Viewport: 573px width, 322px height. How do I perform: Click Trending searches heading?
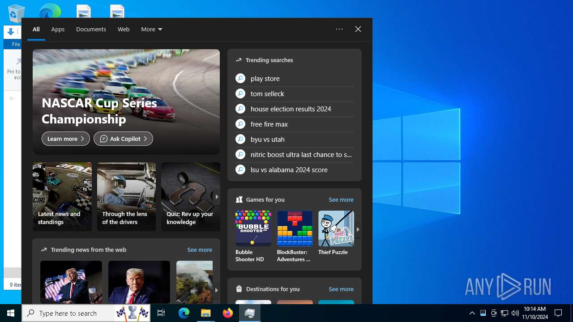pos(269,60)
